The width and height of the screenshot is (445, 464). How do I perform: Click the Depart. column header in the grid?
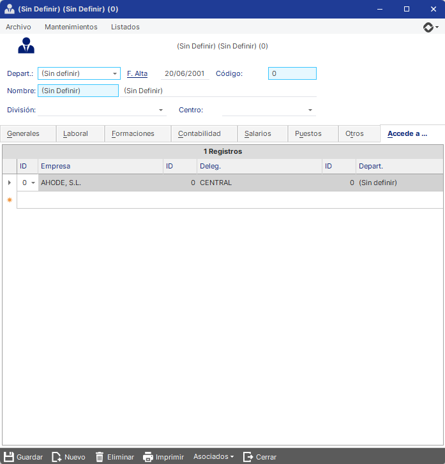click(400, 166)
